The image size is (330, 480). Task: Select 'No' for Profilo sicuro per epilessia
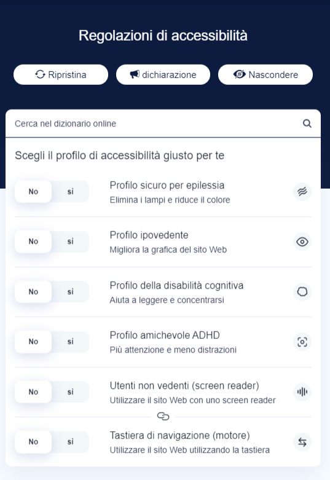pos(33,192)
